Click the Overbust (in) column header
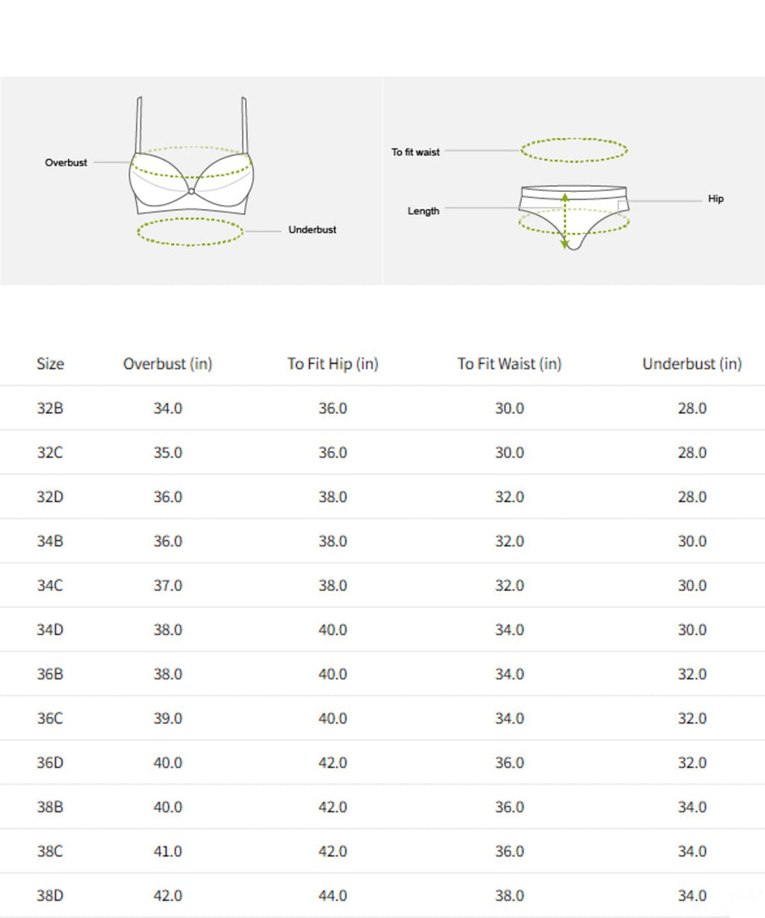The width and height of the screenshot is (765, 918). pyautogui.click(x=167, y=364)
